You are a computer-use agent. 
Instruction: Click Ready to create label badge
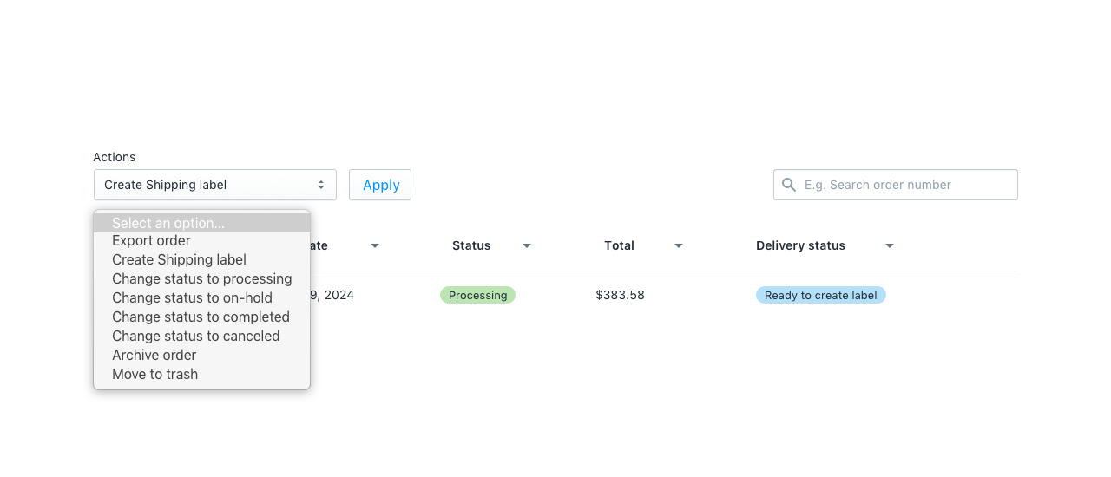pyautogui.click(x=820, y=295)
